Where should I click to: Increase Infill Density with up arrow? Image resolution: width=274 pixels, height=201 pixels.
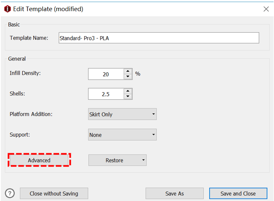coord(128,71)
